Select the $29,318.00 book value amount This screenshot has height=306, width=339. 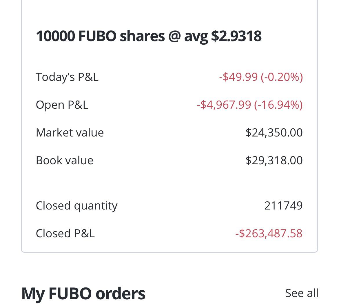point(274,160)
